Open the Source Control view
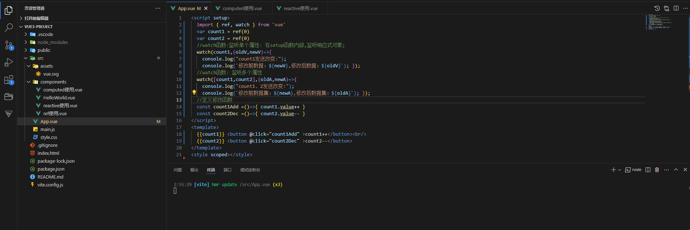The width and height of the screenshot is (690, 230). pyautogui.click(x=9, y=45)
